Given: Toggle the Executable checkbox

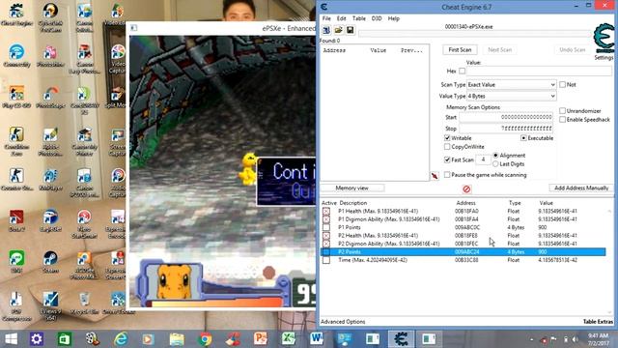Looking at the screenshot, I should point(523,138).
